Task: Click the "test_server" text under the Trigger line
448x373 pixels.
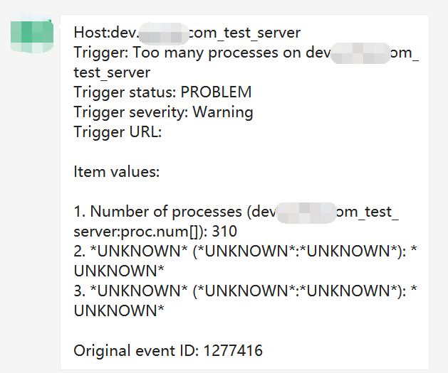Action: tap(112, 72)
